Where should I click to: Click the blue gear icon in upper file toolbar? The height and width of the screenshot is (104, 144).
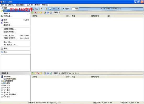click(48, 12)
